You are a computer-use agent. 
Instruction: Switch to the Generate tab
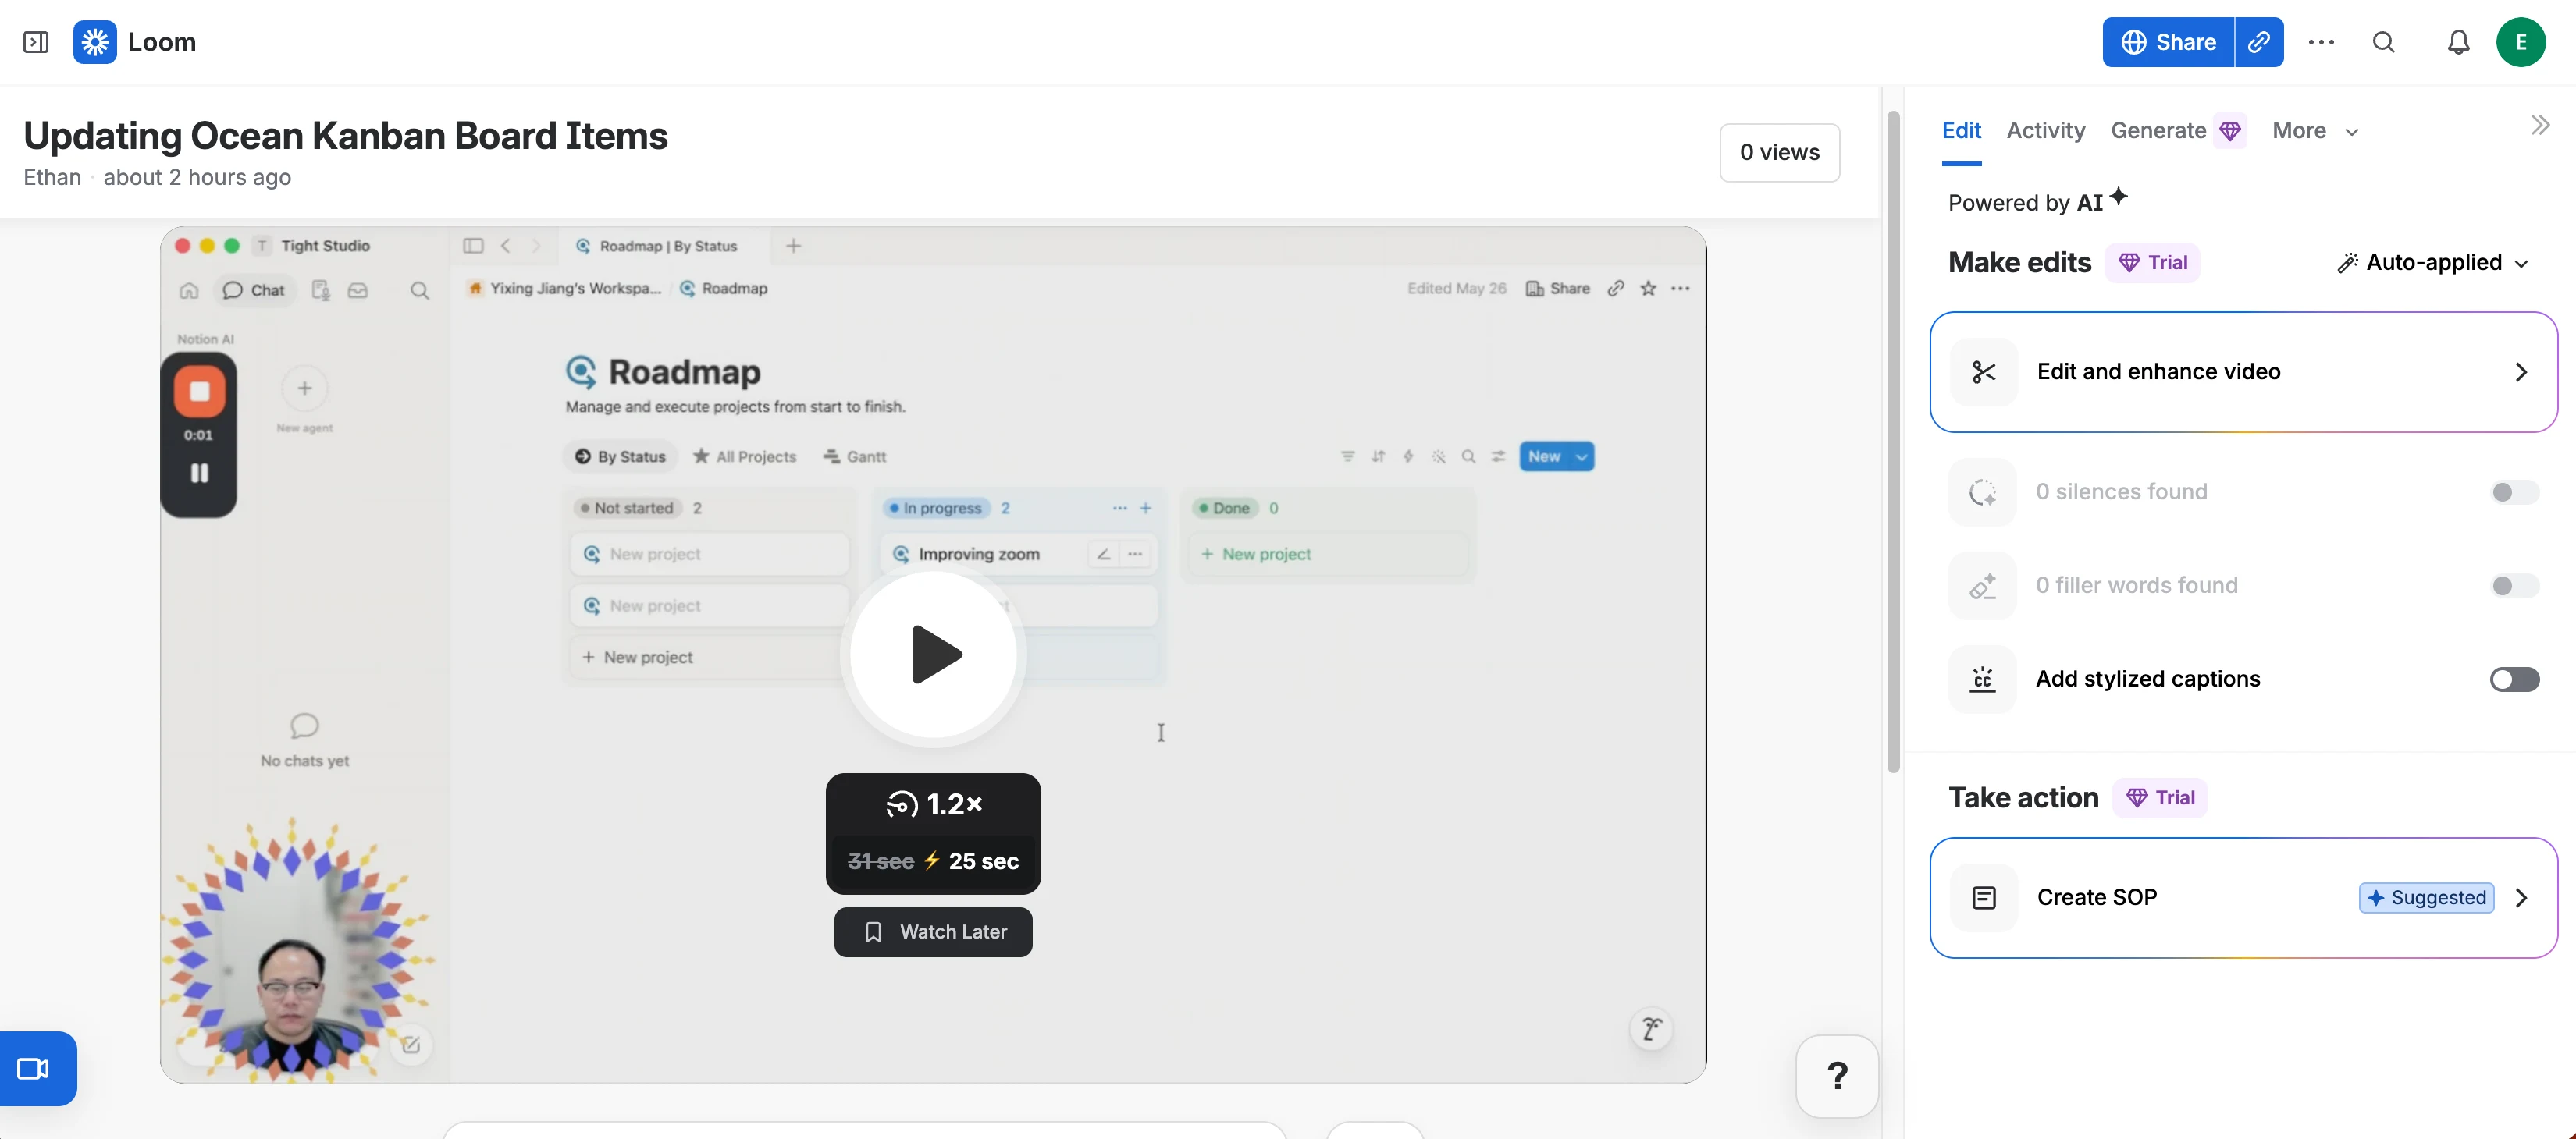pos(2158,131)
